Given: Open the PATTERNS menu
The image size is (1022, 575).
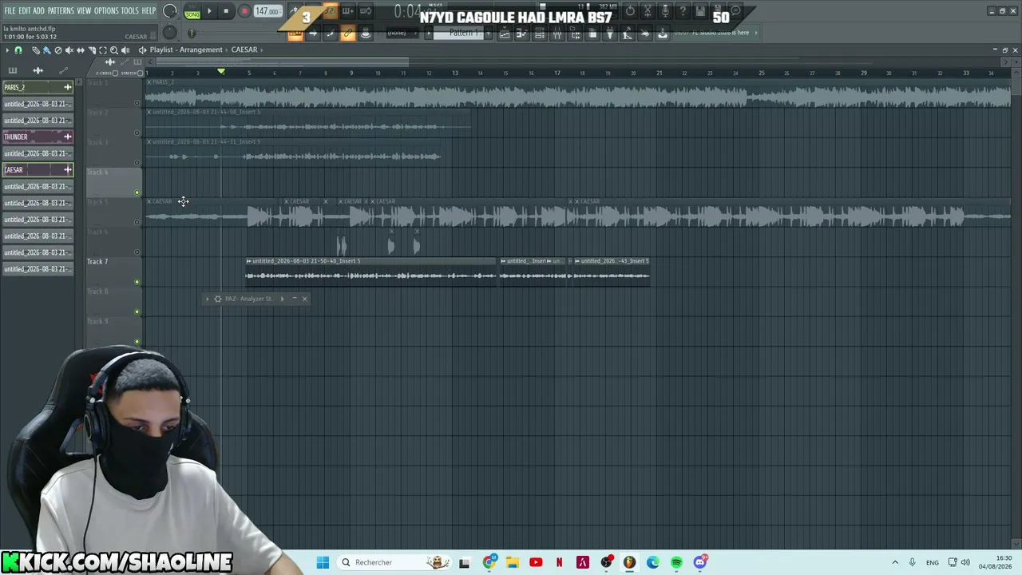Looking at the screenshot, I should [x=61, y=11].
